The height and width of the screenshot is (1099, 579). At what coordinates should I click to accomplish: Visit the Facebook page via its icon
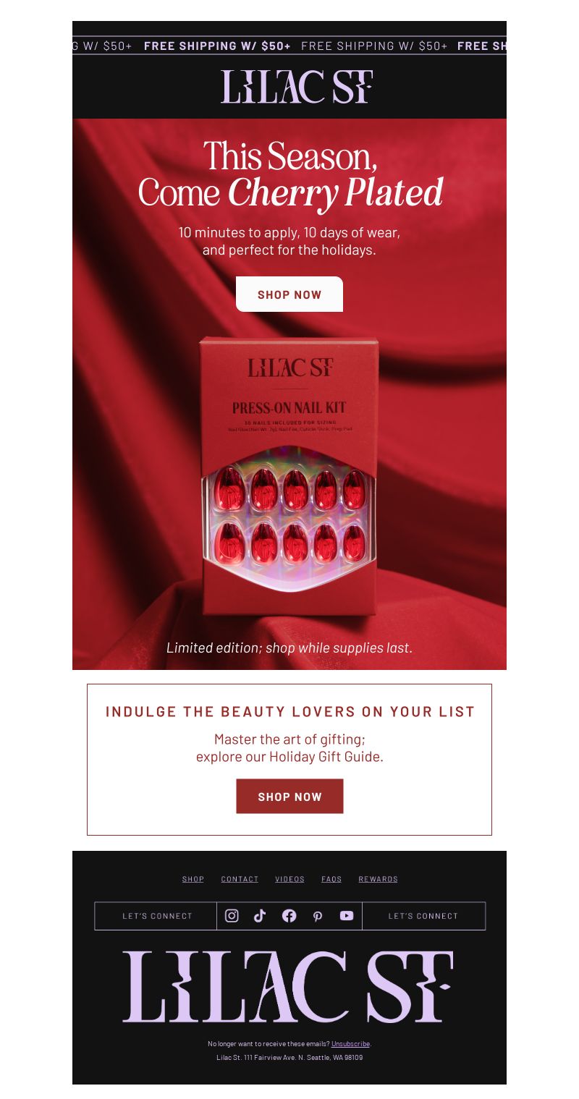click(x=289, y=915)
